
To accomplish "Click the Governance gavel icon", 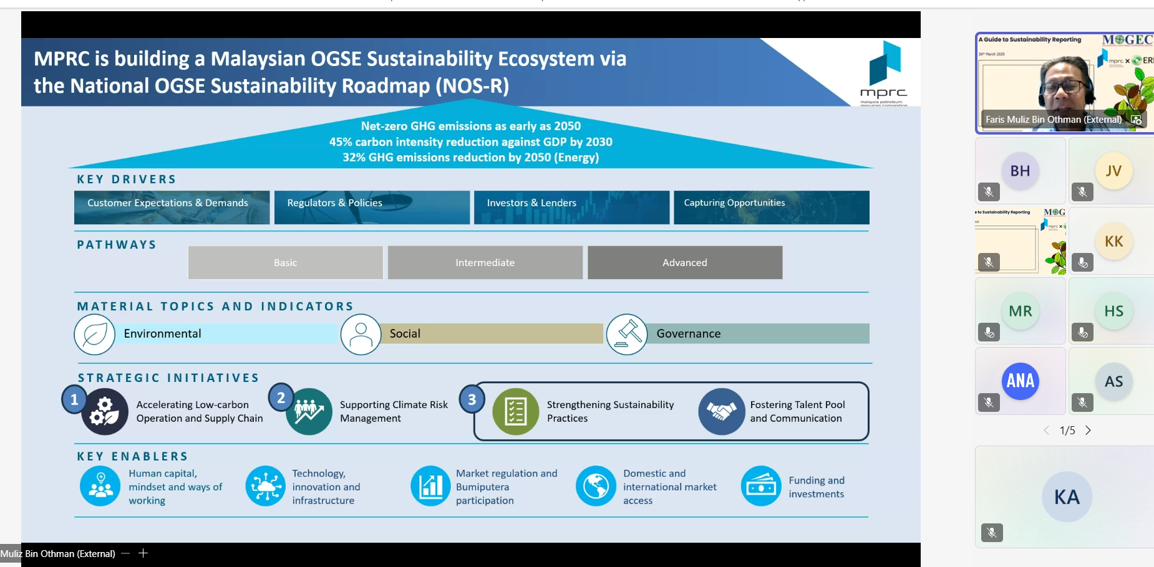I will click(x=627, y=335).
